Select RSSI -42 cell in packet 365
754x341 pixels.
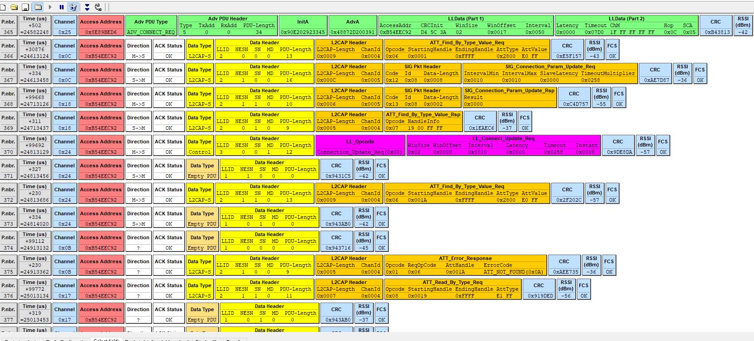coord(743,25)
